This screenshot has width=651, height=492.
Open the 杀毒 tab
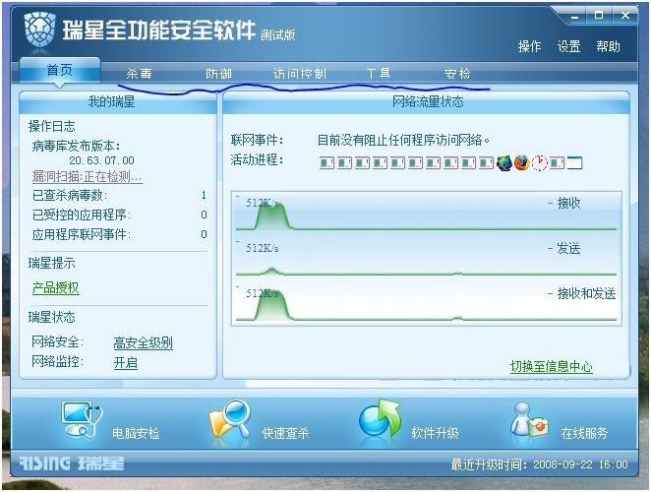point(140,74)
